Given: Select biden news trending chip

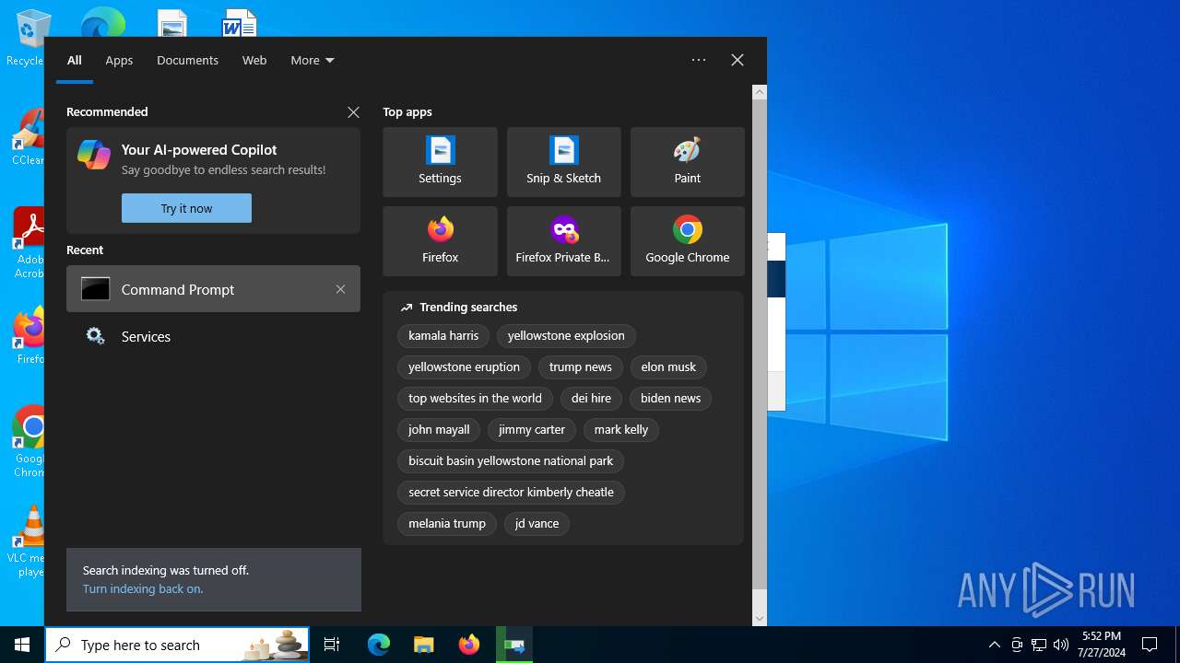Looking at the screenshot, I should click(x=670, y=399).
